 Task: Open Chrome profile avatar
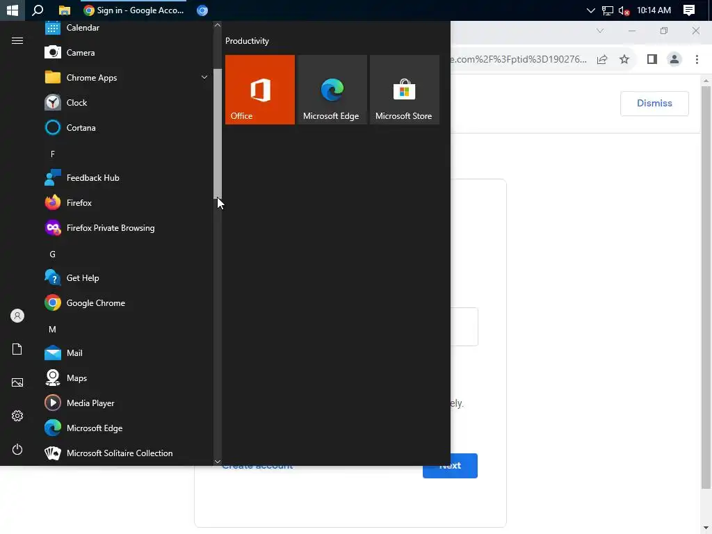coord(674,59)
